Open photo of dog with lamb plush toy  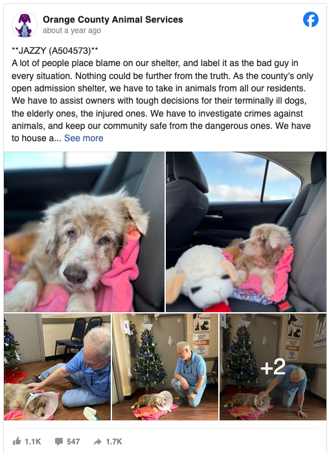pos(246,232)
